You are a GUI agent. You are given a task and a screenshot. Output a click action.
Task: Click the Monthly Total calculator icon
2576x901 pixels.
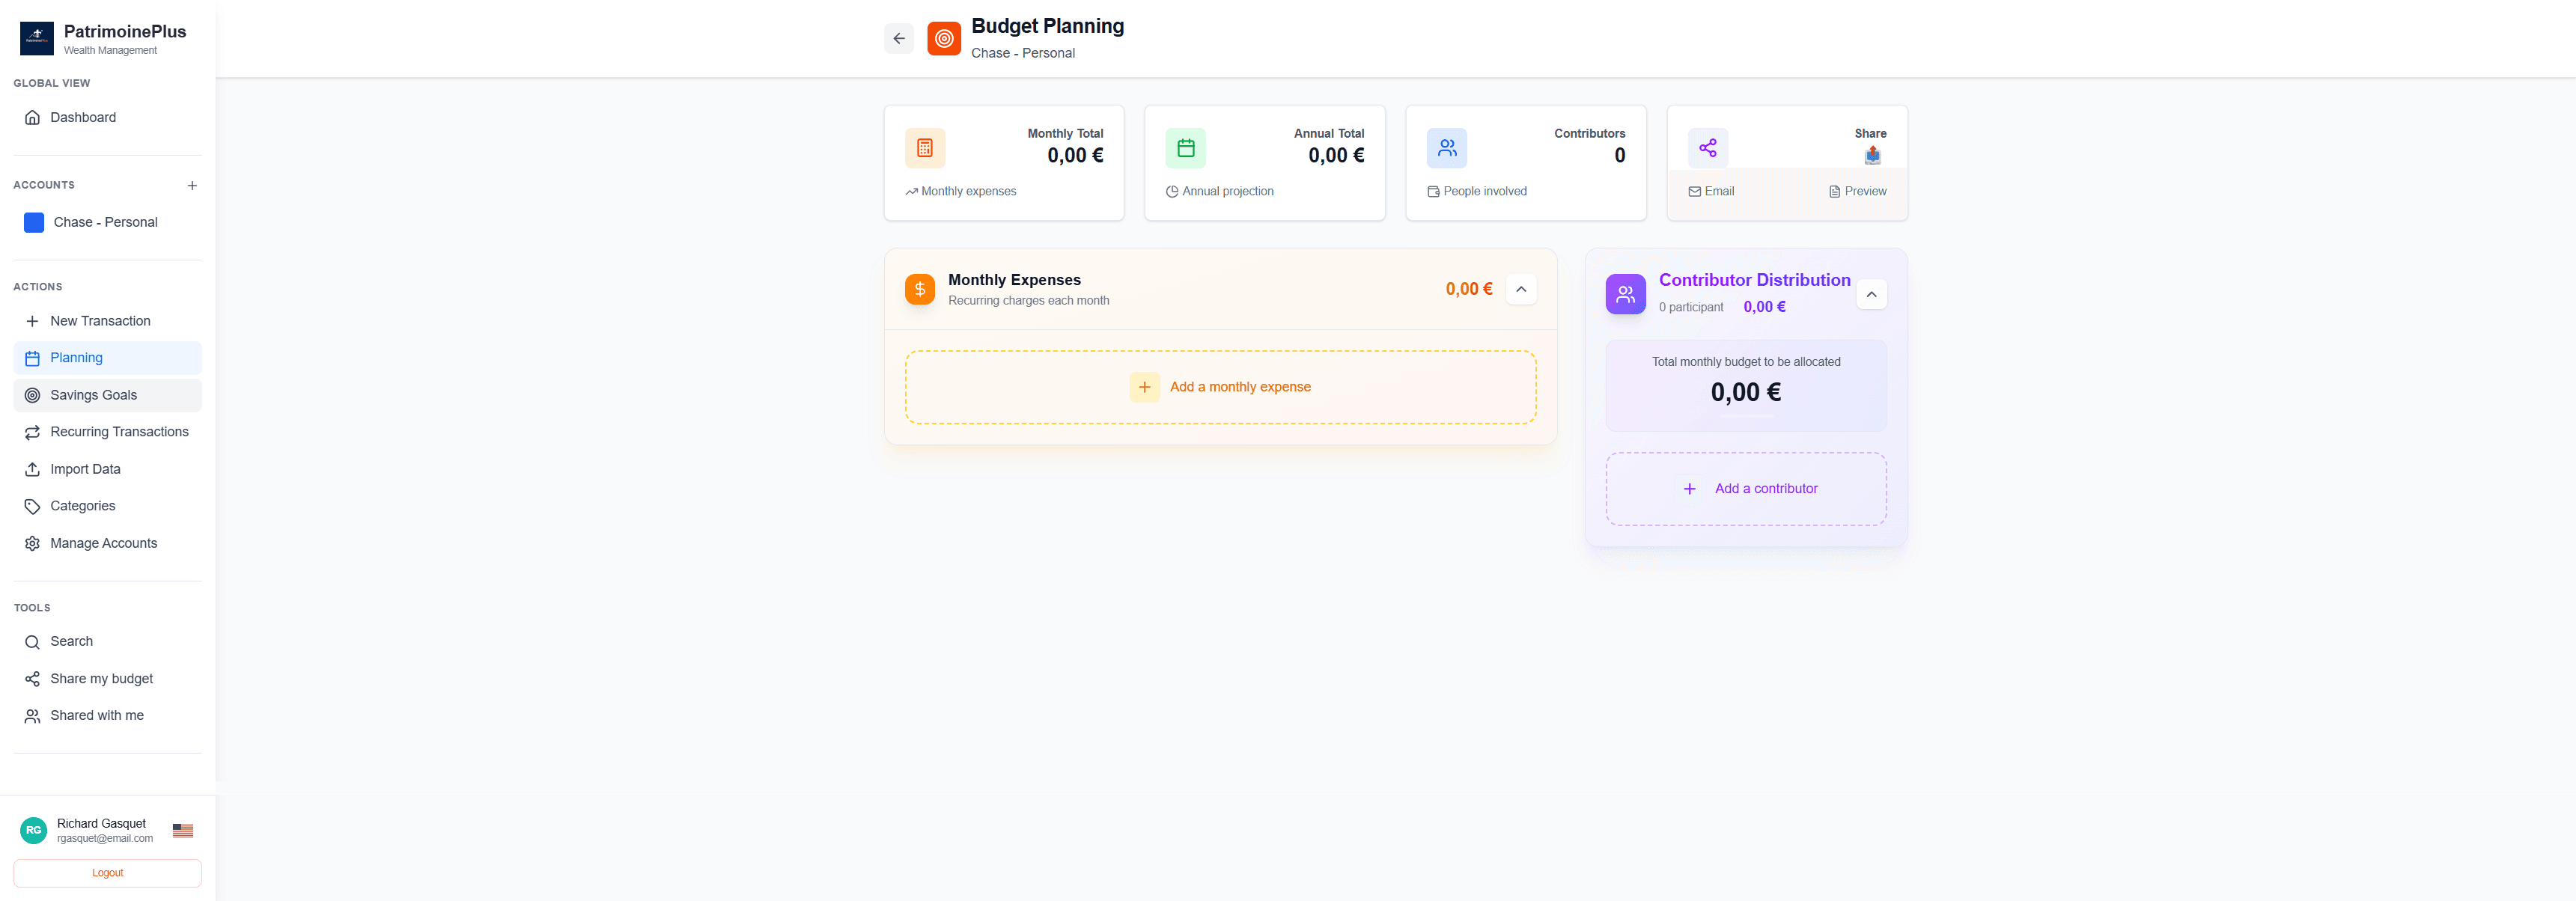click(x=925, y=147)
